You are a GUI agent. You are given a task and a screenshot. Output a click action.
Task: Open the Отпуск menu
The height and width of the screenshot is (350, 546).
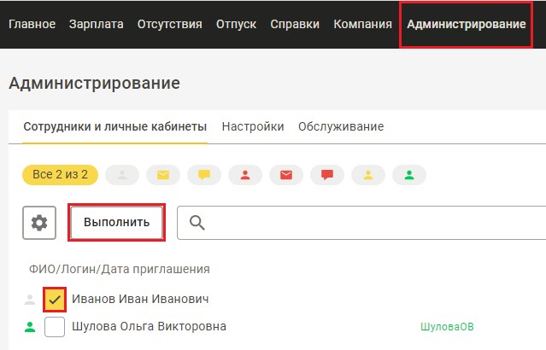(236, 24)
